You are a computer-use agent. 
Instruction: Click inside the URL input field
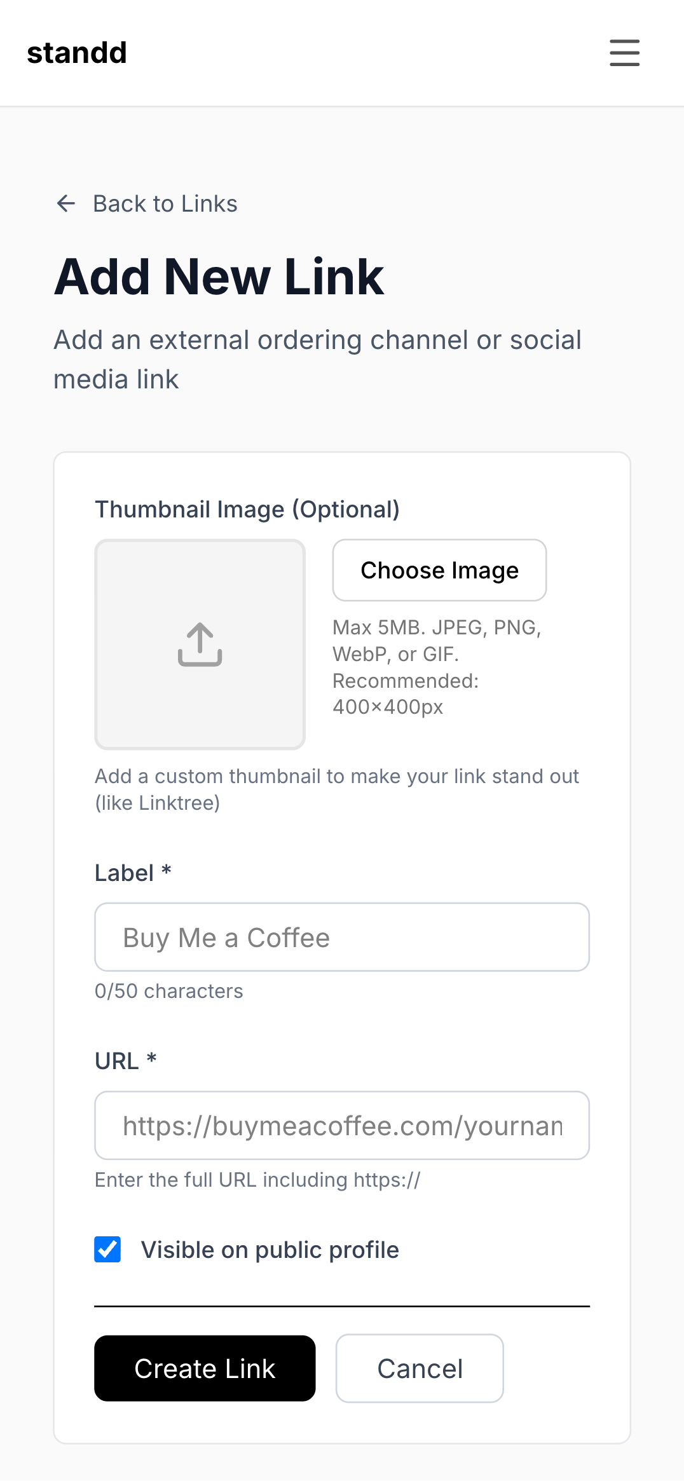(x=341, y=1125)
